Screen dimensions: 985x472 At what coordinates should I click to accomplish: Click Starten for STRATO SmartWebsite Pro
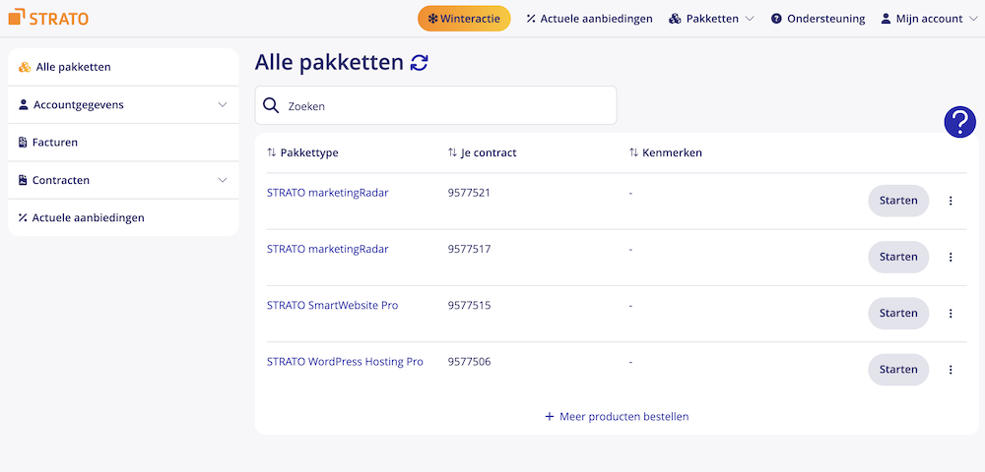[898, 314]
